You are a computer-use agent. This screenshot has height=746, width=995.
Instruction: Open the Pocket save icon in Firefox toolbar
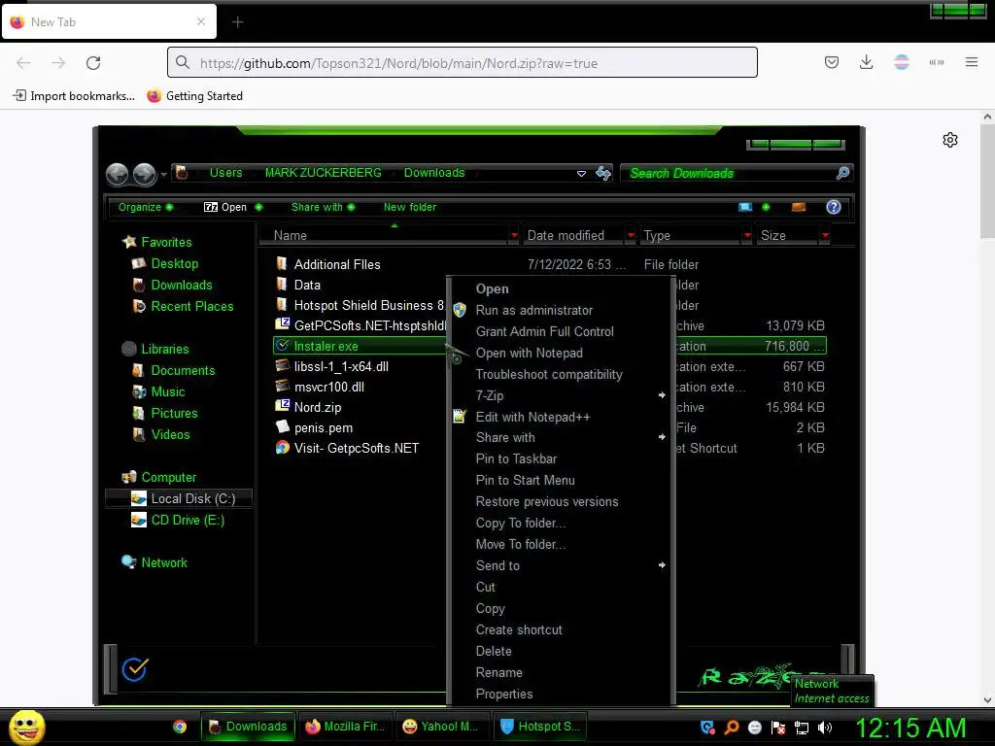[832, 62]
